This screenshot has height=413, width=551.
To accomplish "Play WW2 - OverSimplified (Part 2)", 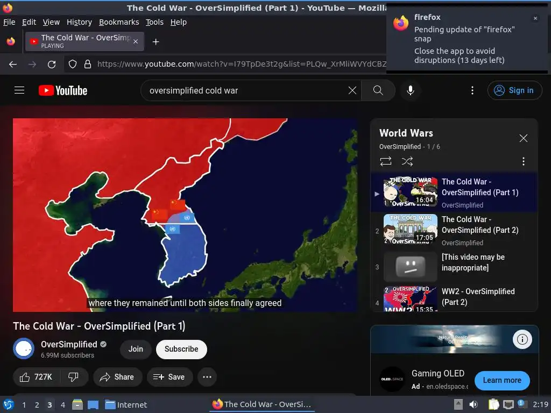I will pyautogui.click(x=454, y=298).
